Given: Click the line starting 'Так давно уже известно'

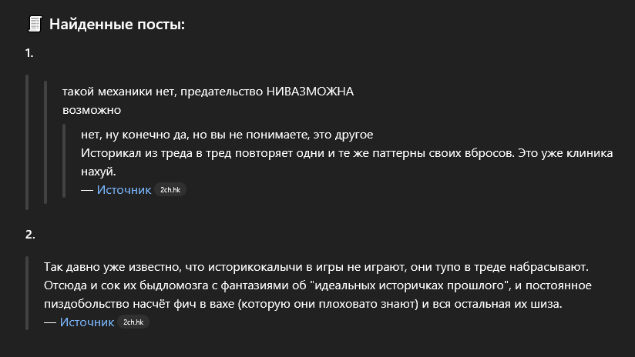Looking at the screenshot, I should pyautogui.click(x=316, y=267).
